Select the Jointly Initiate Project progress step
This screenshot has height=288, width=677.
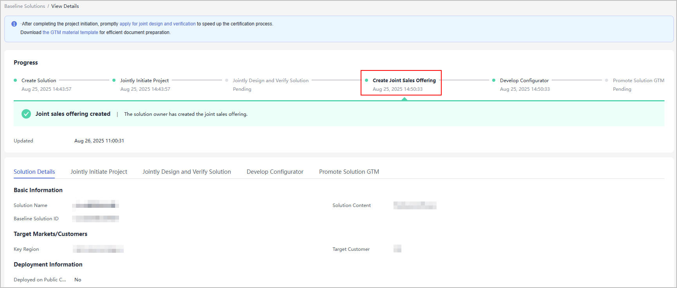[144, 81]
